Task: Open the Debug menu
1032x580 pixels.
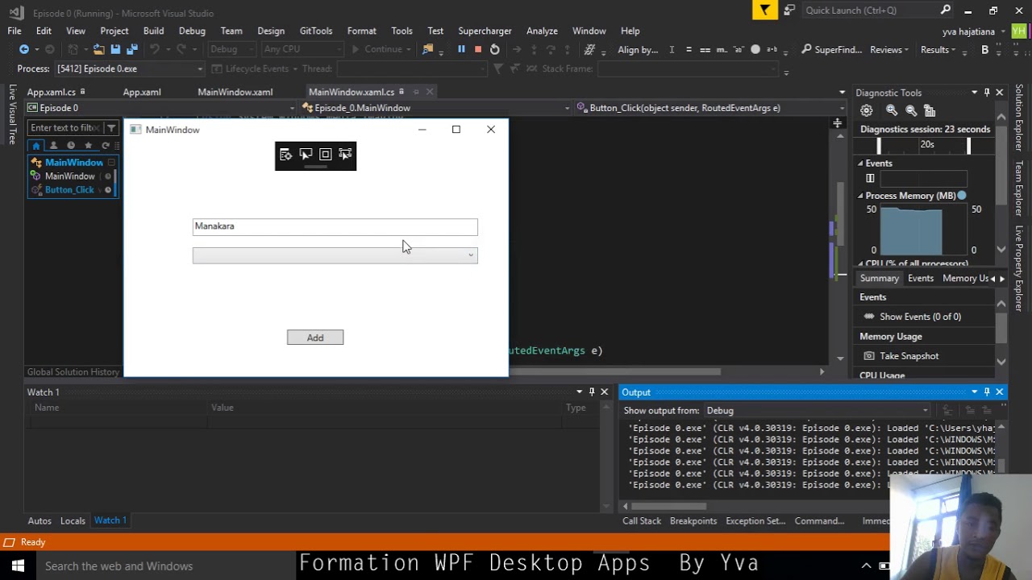Action: click(x=192, y=31)
